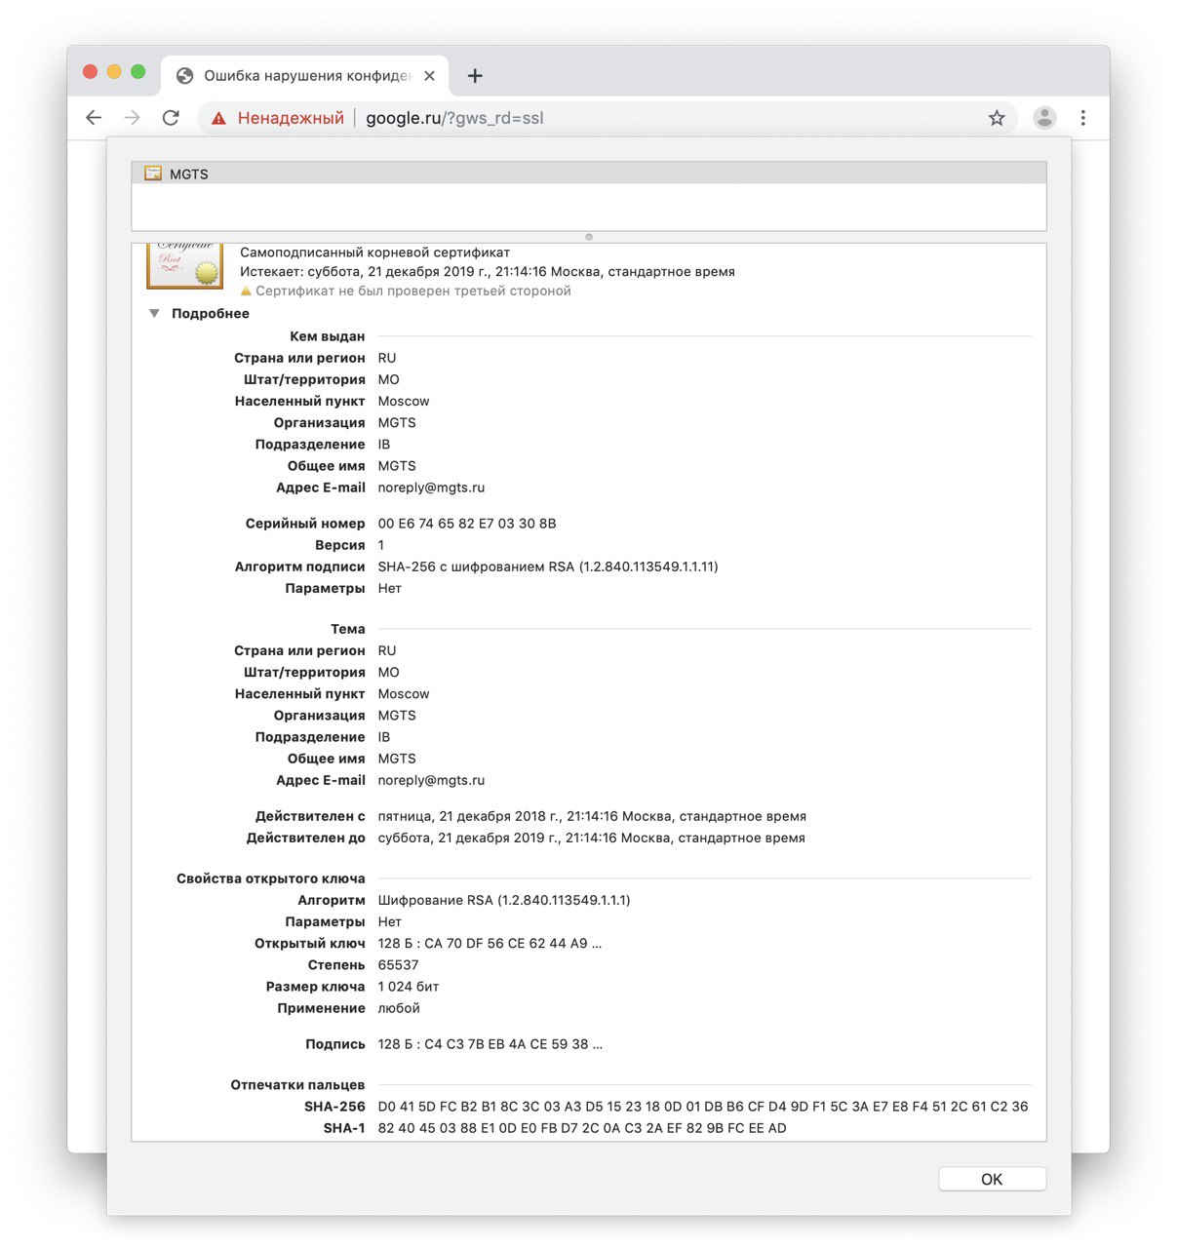Click the browser back arrow

click(x=94, y=118)
